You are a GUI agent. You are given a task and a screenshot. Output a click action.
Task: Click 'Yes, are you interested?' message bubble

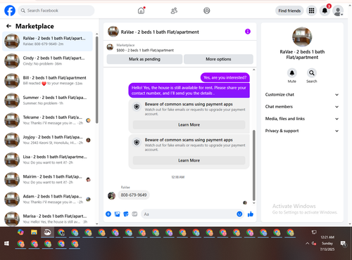(x=225, y=77)
